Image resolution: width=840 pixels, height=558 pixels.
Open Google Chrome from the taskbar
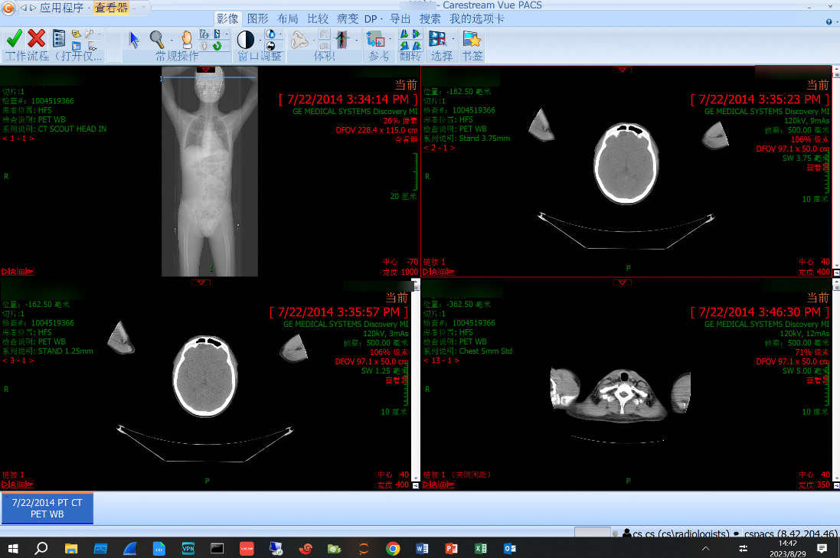[x=394, y=548]
